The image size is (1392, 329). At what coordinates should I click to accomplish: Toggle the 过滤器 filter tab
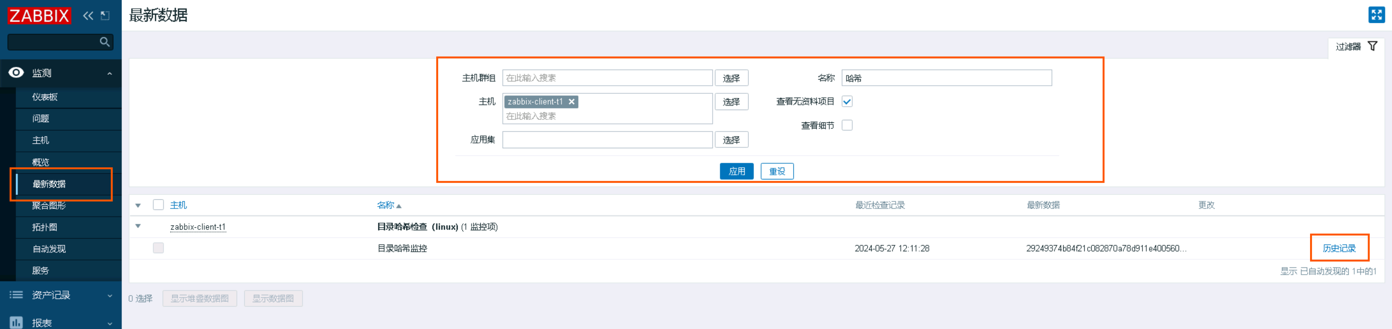point(1356,47)
